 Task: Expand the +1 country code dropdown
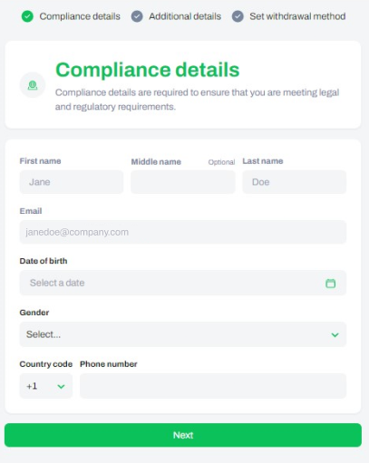(x=46, y=386)
